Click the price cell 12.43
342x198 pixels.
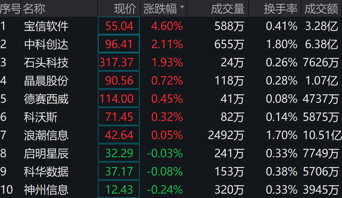coord(119,189)
